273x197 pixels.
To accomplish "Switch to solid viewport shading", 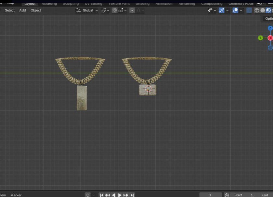I will (x=263, y=10).
